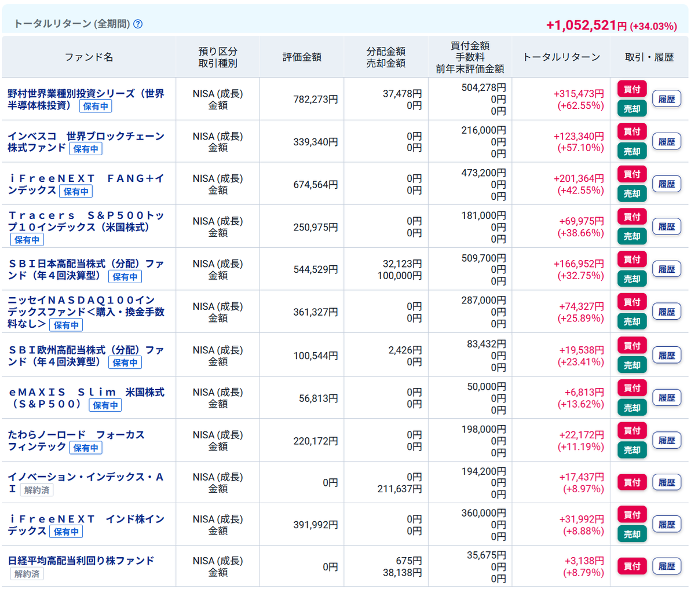Click 買付 for iFreeNEXT インド株インデックス
The width and height of the screenshot is (691, 593).
632,515
